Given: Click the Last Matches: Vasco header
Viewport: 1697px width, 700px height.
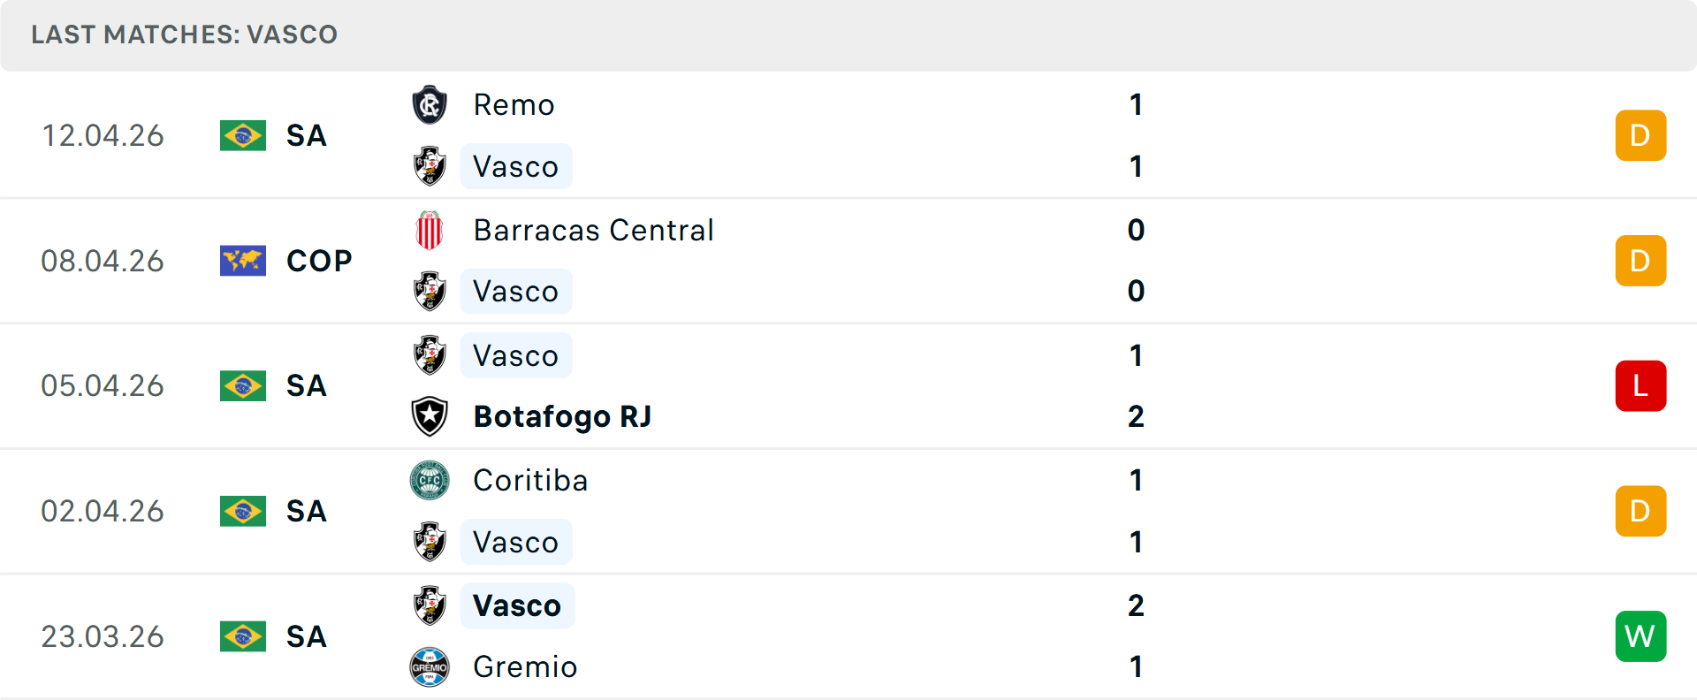Looking at the screenshot, I should pyautogui.click(x=185, y=35).
